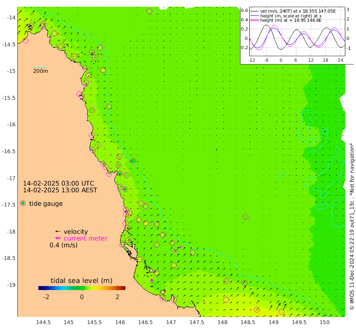
Task: Click the 'tide gauge' legend label
Action: coord(46,203)
